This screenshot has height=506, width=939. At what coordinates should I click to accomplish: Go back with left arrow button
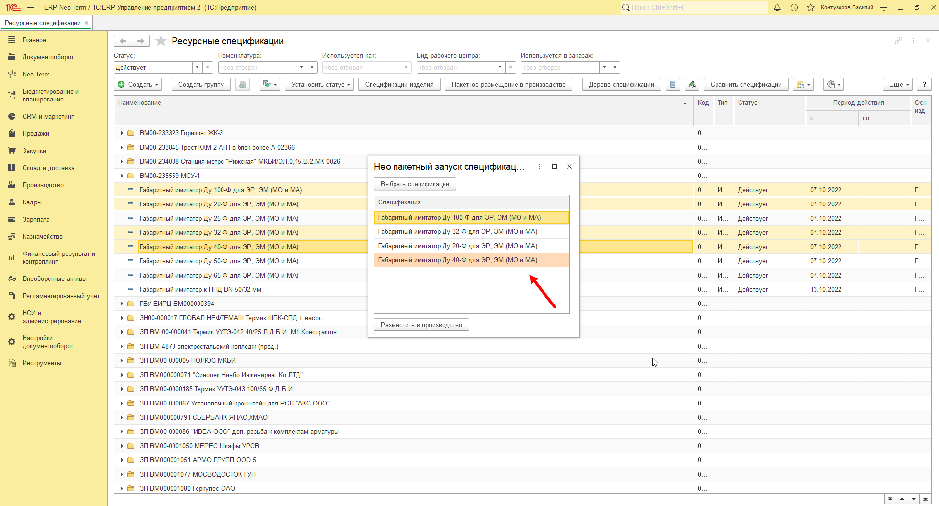tap(124, 41)
